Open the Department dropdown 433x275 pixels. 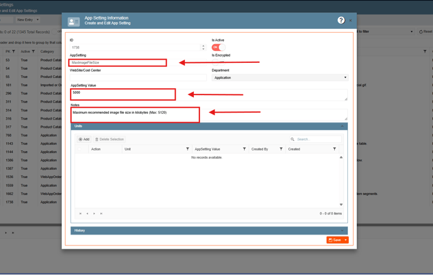pos(279,78)
